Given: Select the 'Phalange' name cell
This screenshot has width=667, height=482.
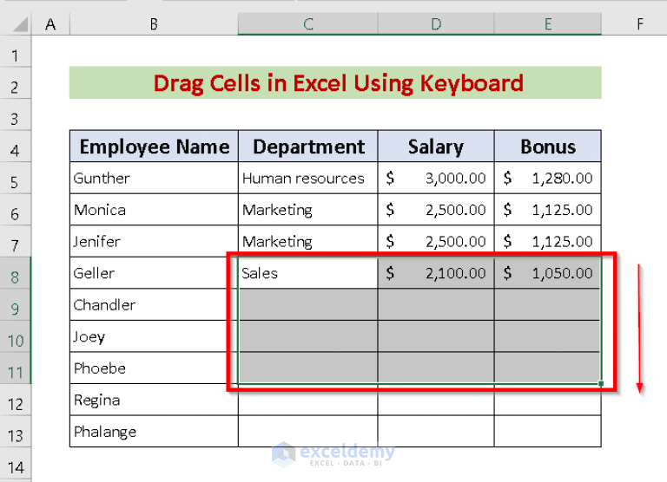Looking at the screenshot, I should coord(154,432).
